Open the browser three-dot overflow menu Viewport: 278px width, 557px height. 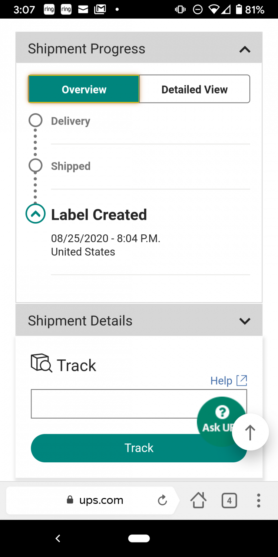(258, 501)
